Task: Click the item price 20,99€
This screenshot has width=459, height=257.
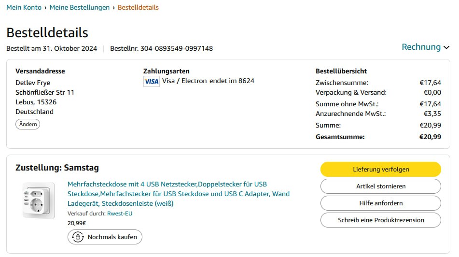Action: (77, 223)
